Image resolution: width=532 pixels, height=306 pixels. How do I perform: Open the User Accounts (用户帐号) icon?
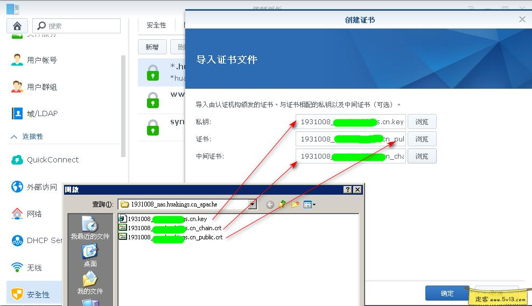tap(17, 60)
